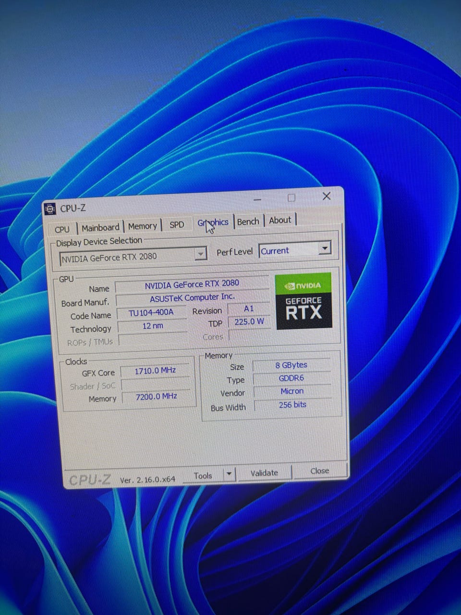Click the empty Shader / SoC field
Viewport: 461px width, 615px height.
coord(156,384)
